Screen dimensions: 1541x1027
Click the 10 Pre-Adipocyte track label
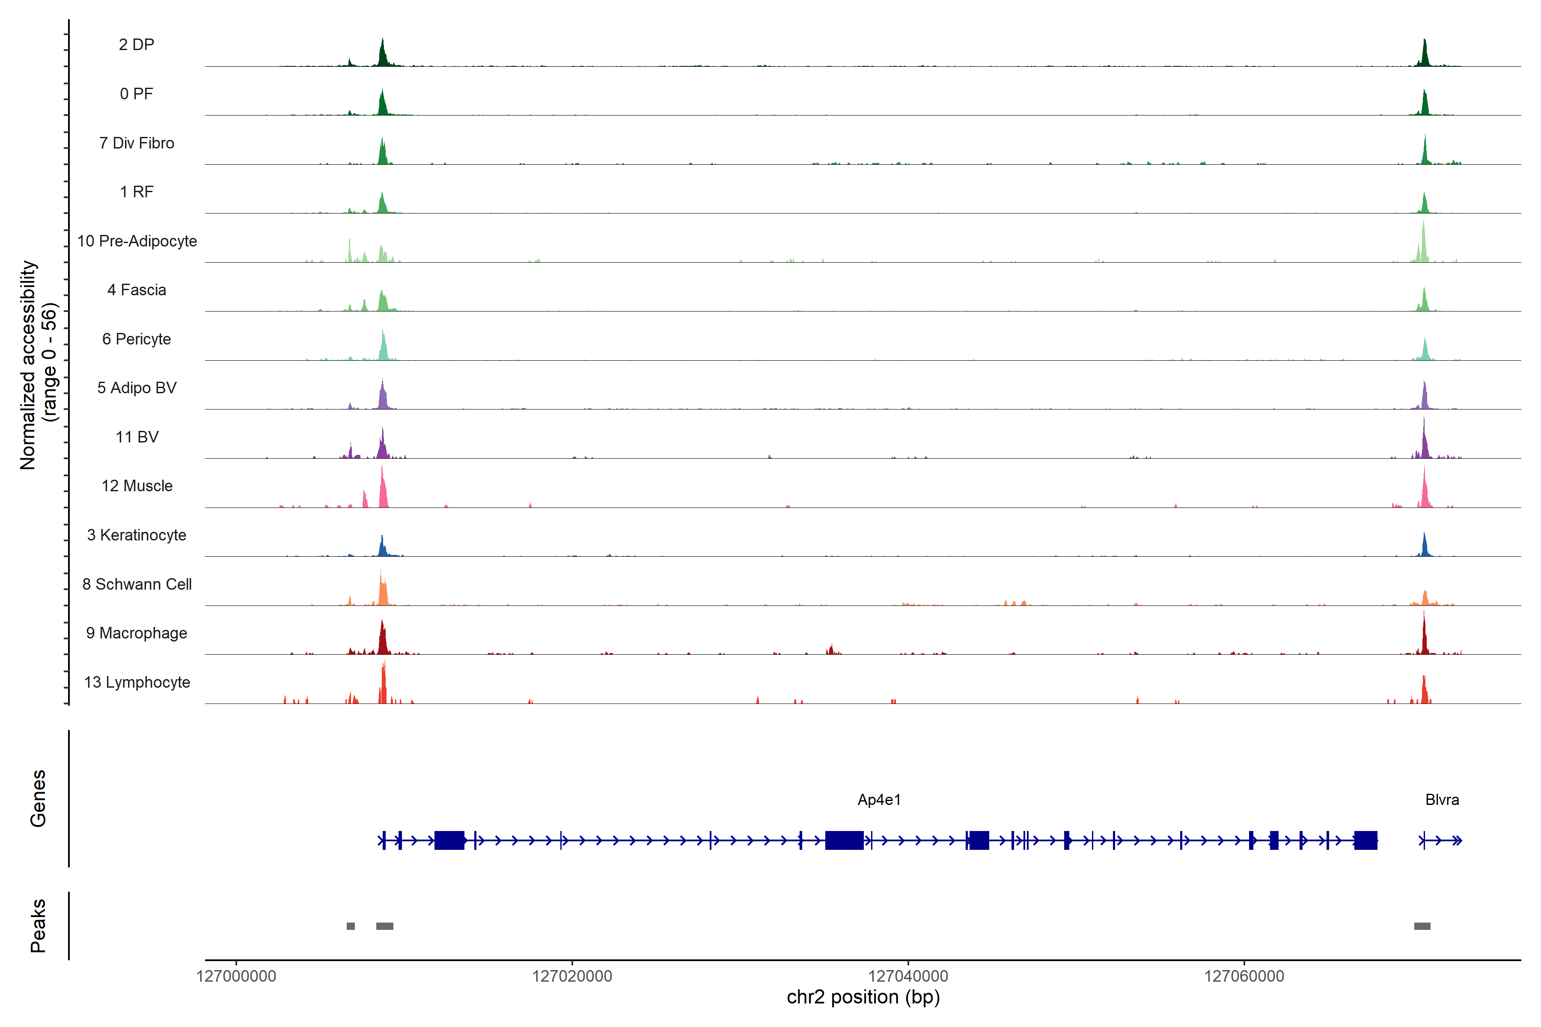pos(137,241)
